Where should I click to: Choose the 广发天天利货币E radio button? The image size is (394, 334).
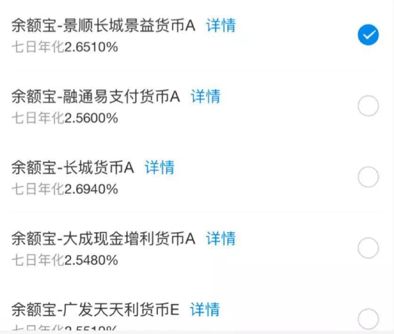[x=368, y=318]
